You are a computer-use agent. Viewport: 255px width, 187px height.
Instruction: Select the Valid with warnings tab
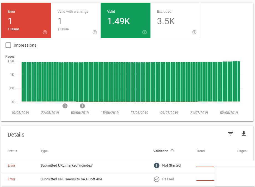pyautogui.click(x=76, y=20)
